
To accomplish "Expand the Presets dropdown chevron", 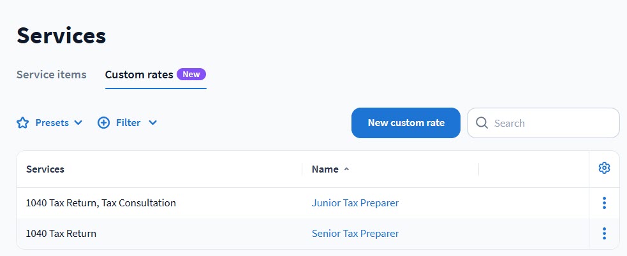I will click(x=78, y=123).
